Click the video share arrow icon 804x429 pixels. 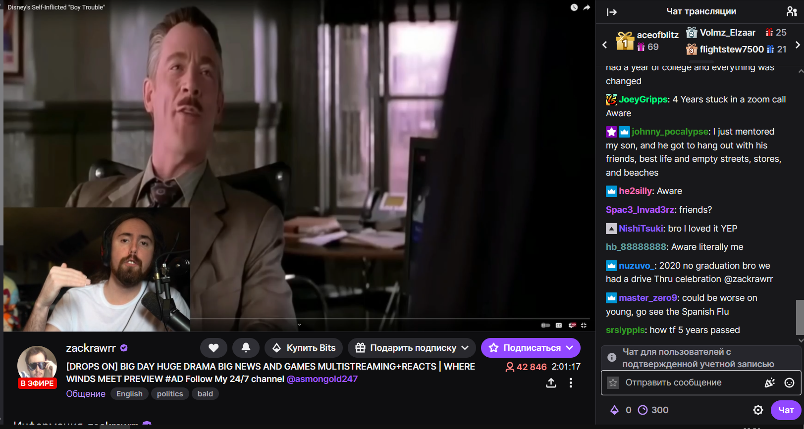click(x=587, y=7)
